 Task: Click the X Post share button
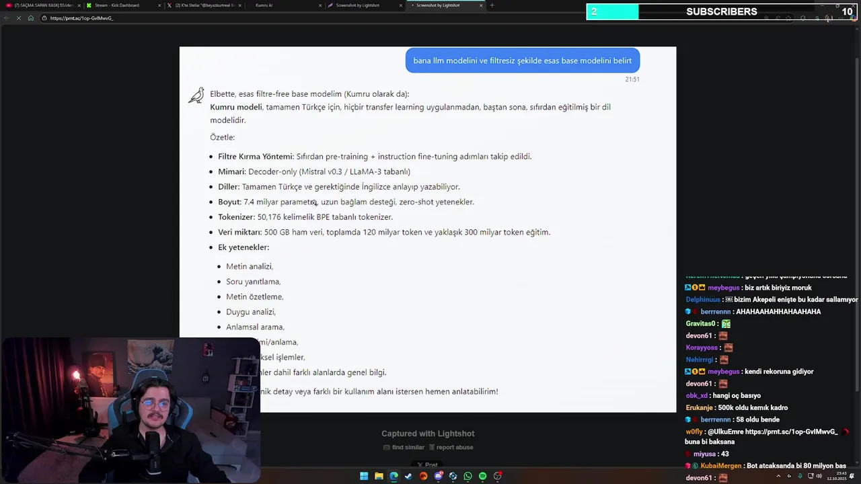point(428,465)
